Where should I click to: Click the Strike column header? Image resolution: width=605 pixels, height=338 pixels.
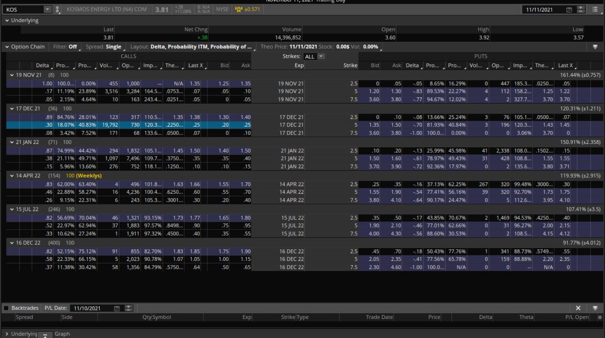click(x=350, y=65)
